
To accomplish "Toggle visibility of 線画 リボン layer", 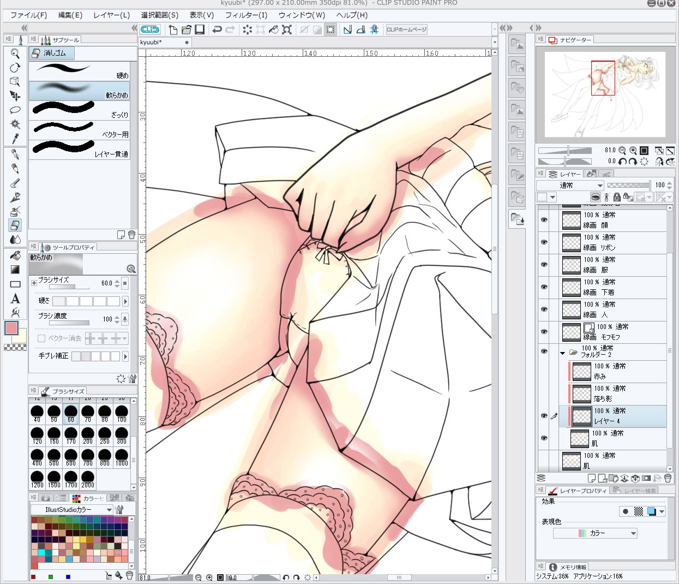I will click(x=544, y=242).
